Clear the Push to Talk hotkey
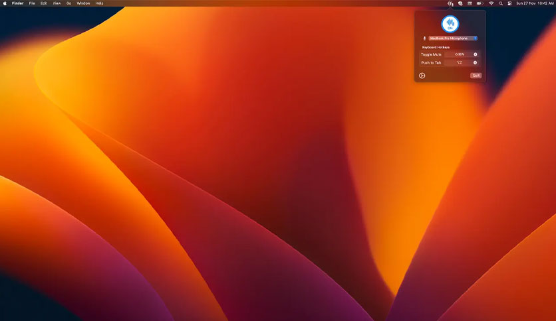This screenshot has height=321, width=556. click(x=475, y=62)
